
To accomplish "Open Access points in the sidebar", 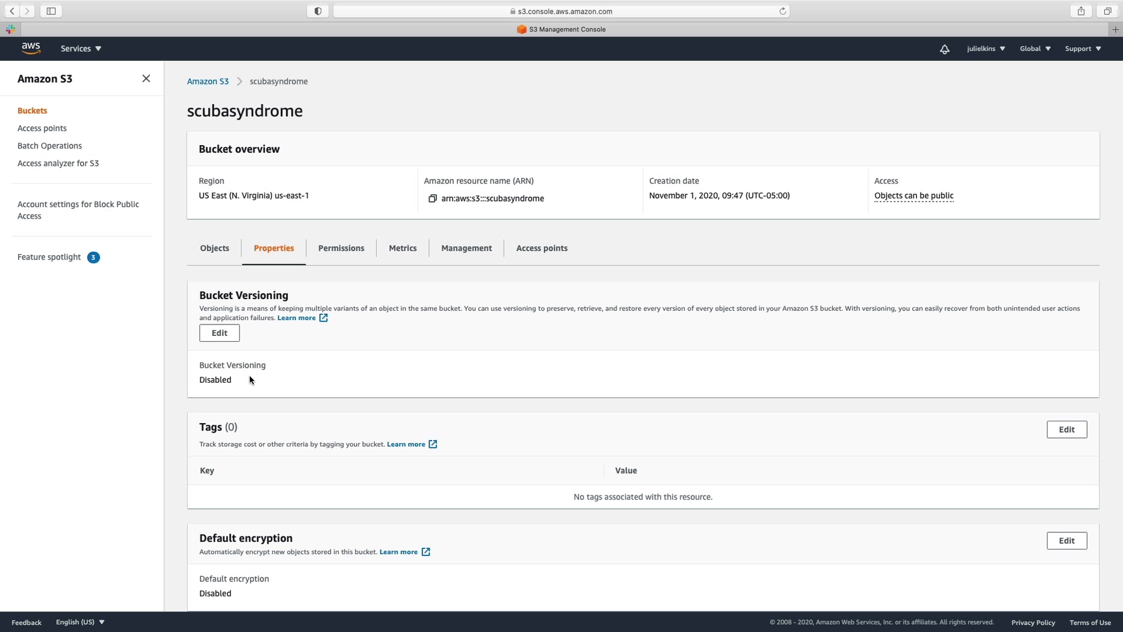I will tap(42, 128).
